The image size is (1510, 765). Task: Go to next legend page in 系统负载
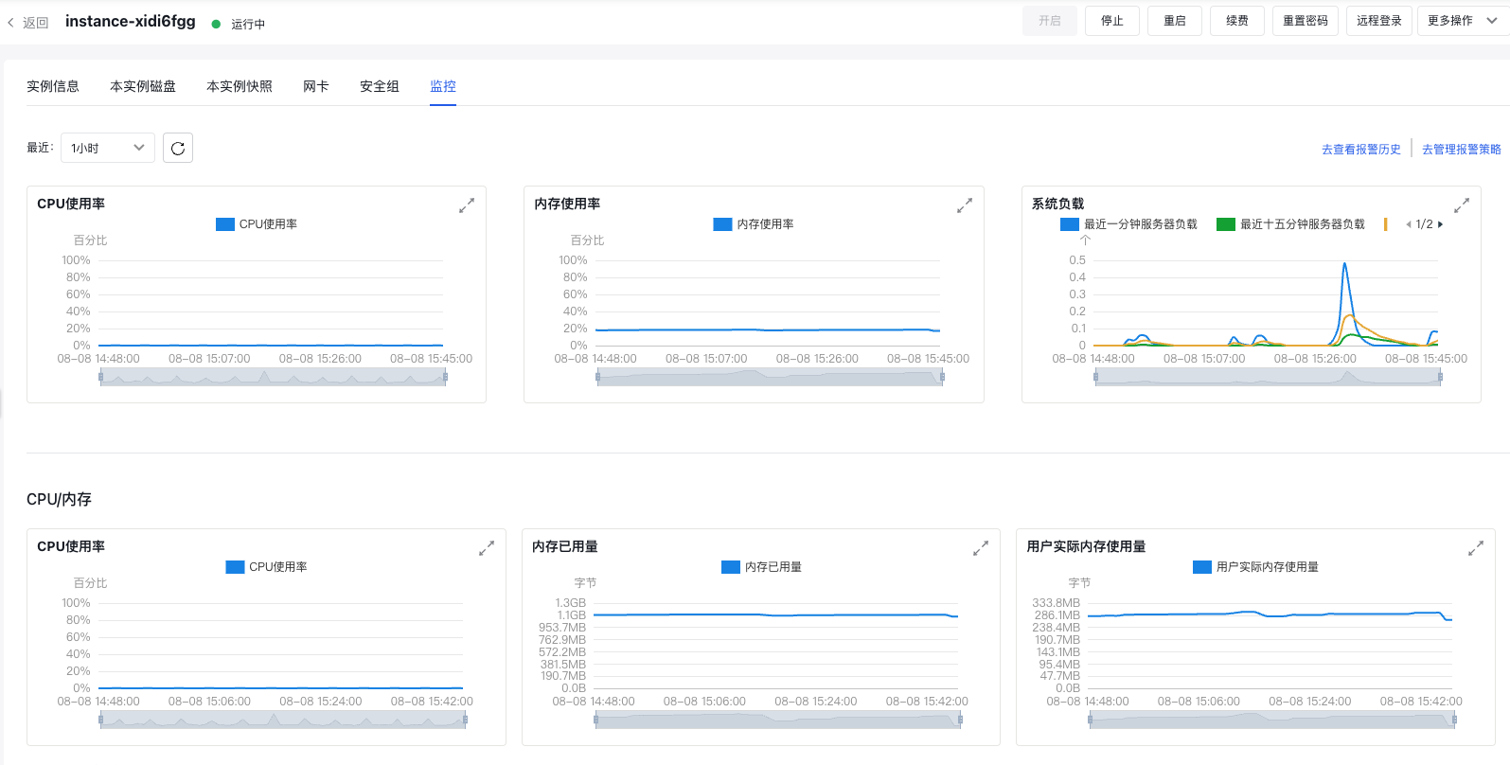point(1440,224)
